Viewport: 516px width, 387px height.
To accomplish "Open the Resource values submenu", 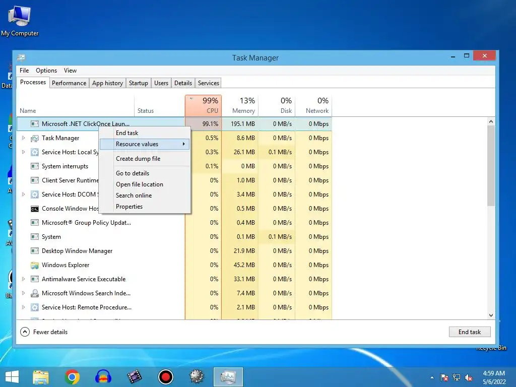I will coord(145,144).
